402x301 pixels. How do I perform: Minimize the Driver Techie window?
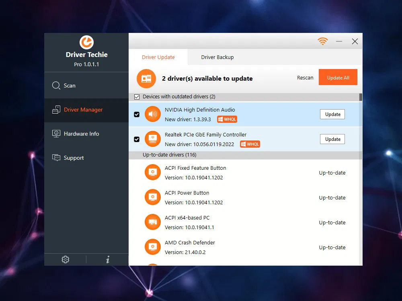coord(339,41)
